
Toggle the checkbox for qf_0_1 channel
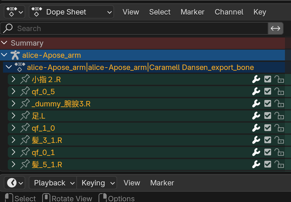click(268, 152)
